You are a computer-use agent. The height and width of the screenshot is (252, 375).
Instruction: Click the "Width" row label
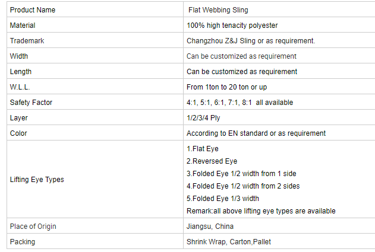tap(19, 56)
